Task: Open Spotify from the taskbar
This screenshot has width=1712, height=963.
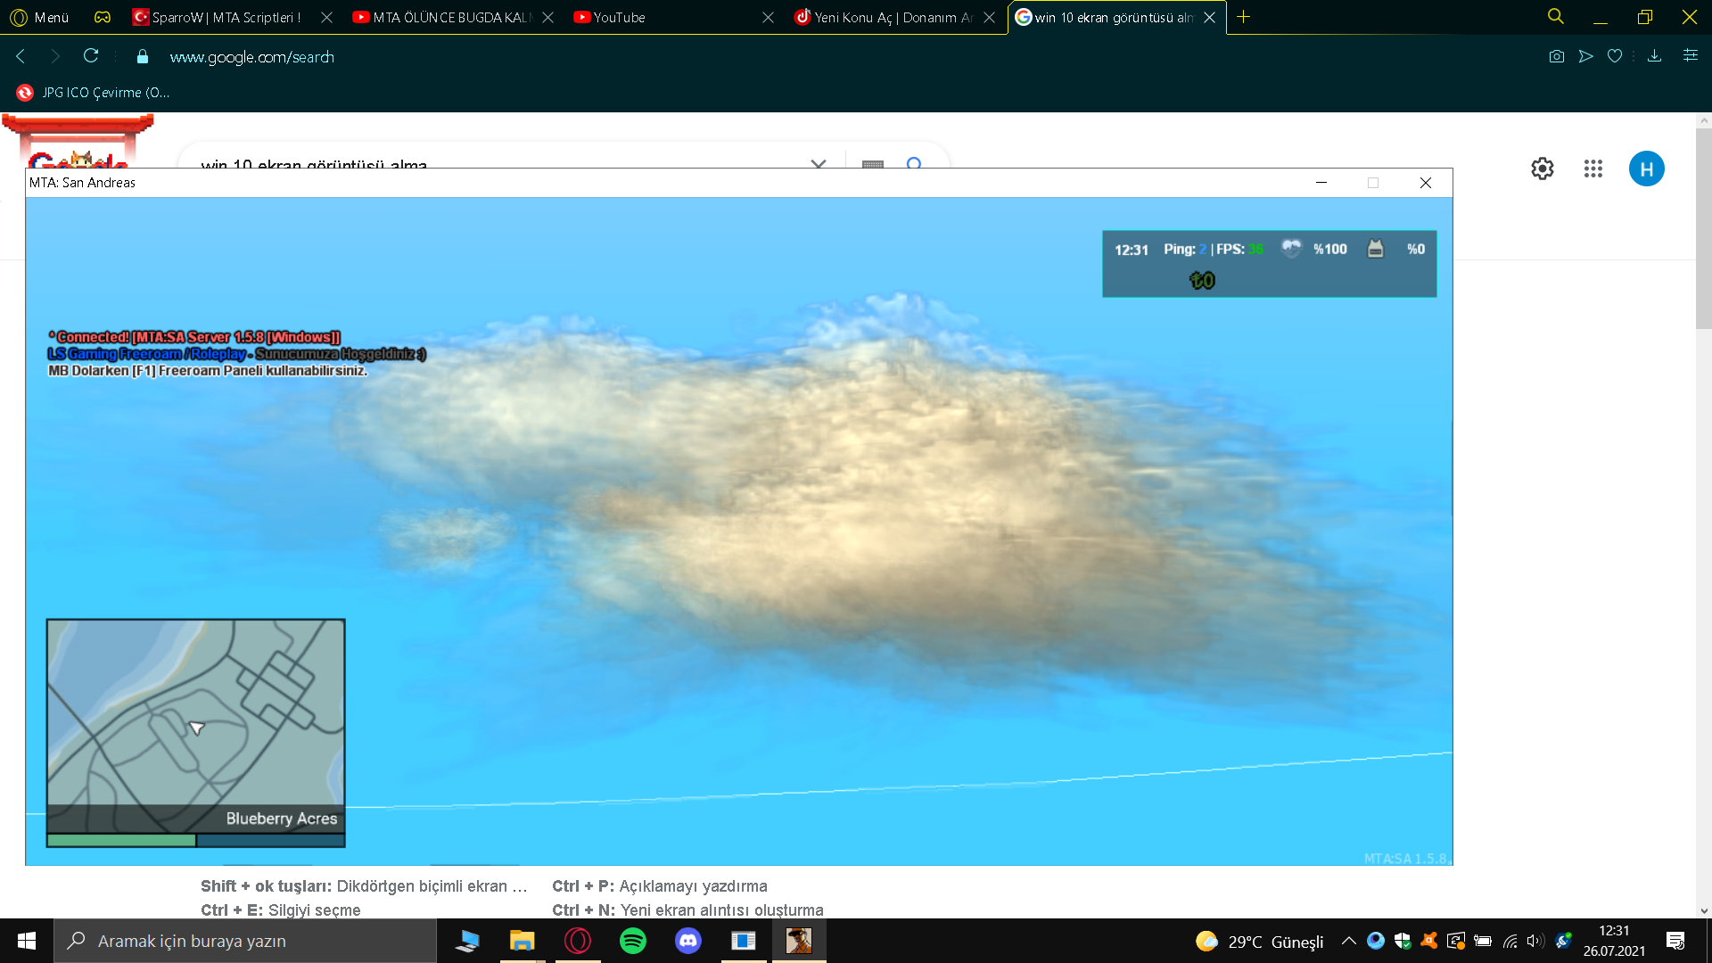Action: [633, 941]
